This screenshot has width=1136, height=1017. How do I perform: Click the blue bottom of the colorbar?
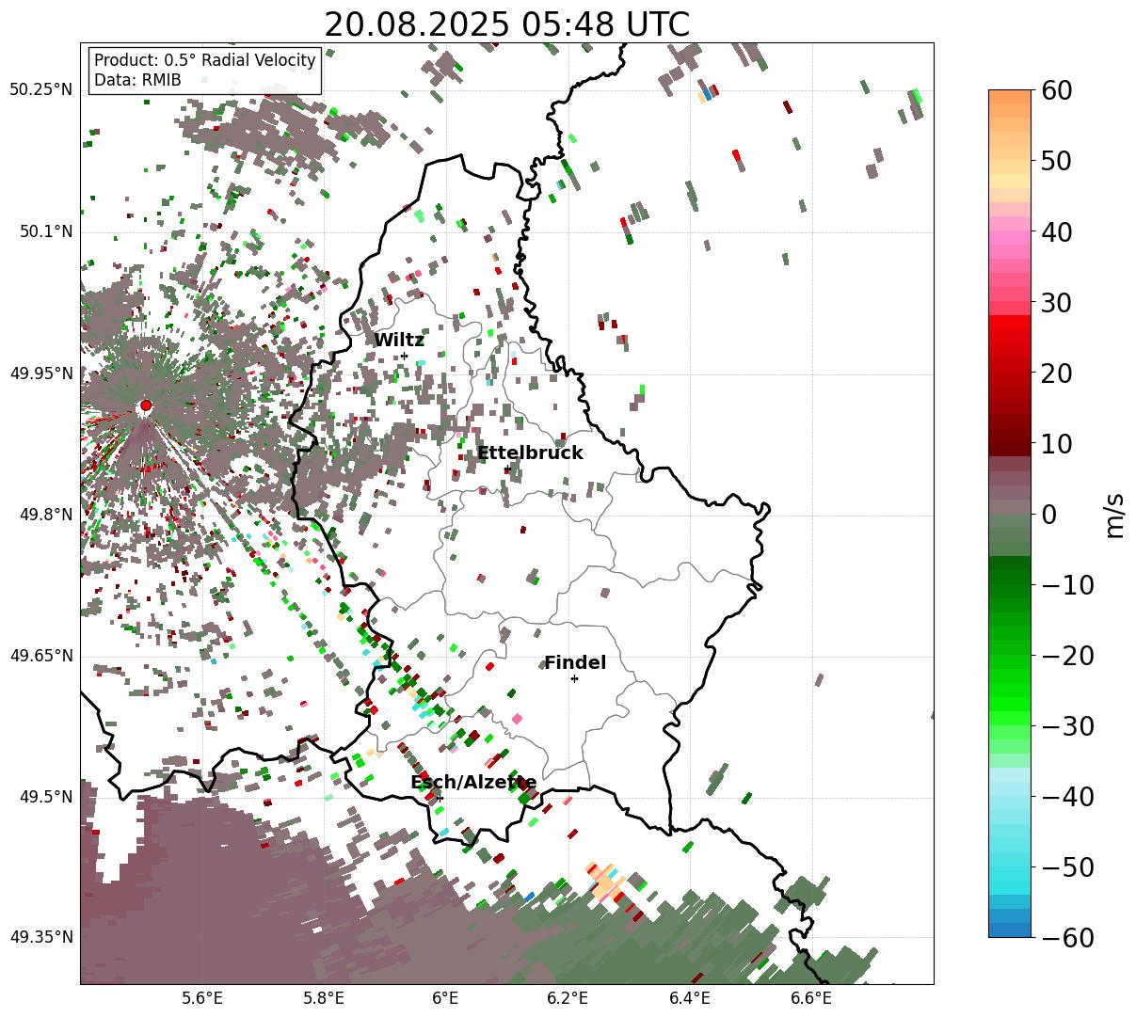click(x=1009, y=930)
